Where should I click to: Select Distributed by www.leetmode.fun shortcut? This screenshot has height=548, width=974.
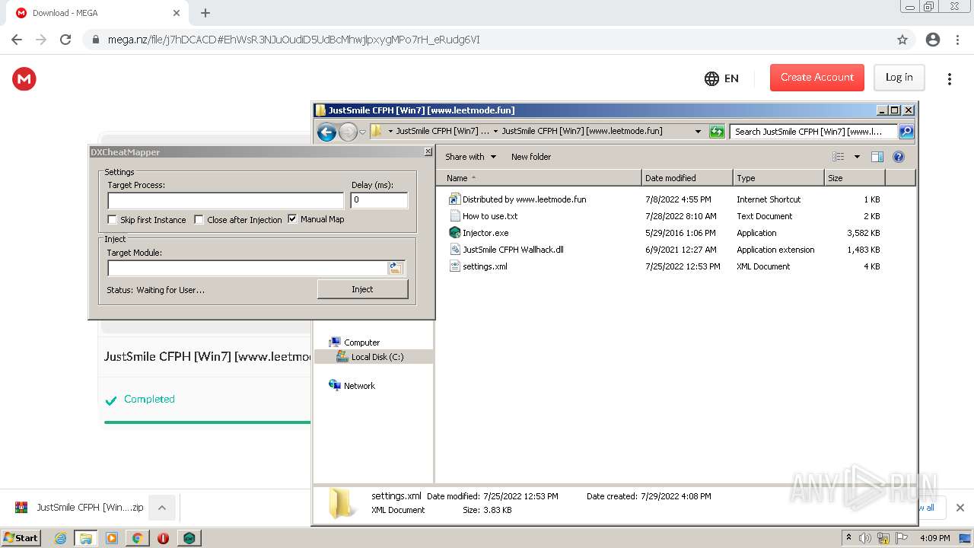point(524,199)
